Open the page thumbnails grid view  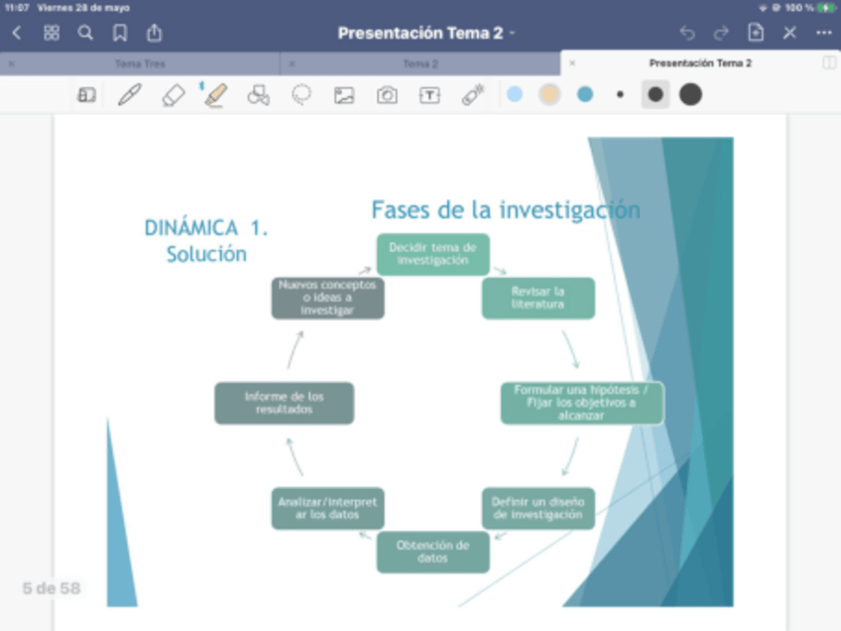(x=52, y=34)
